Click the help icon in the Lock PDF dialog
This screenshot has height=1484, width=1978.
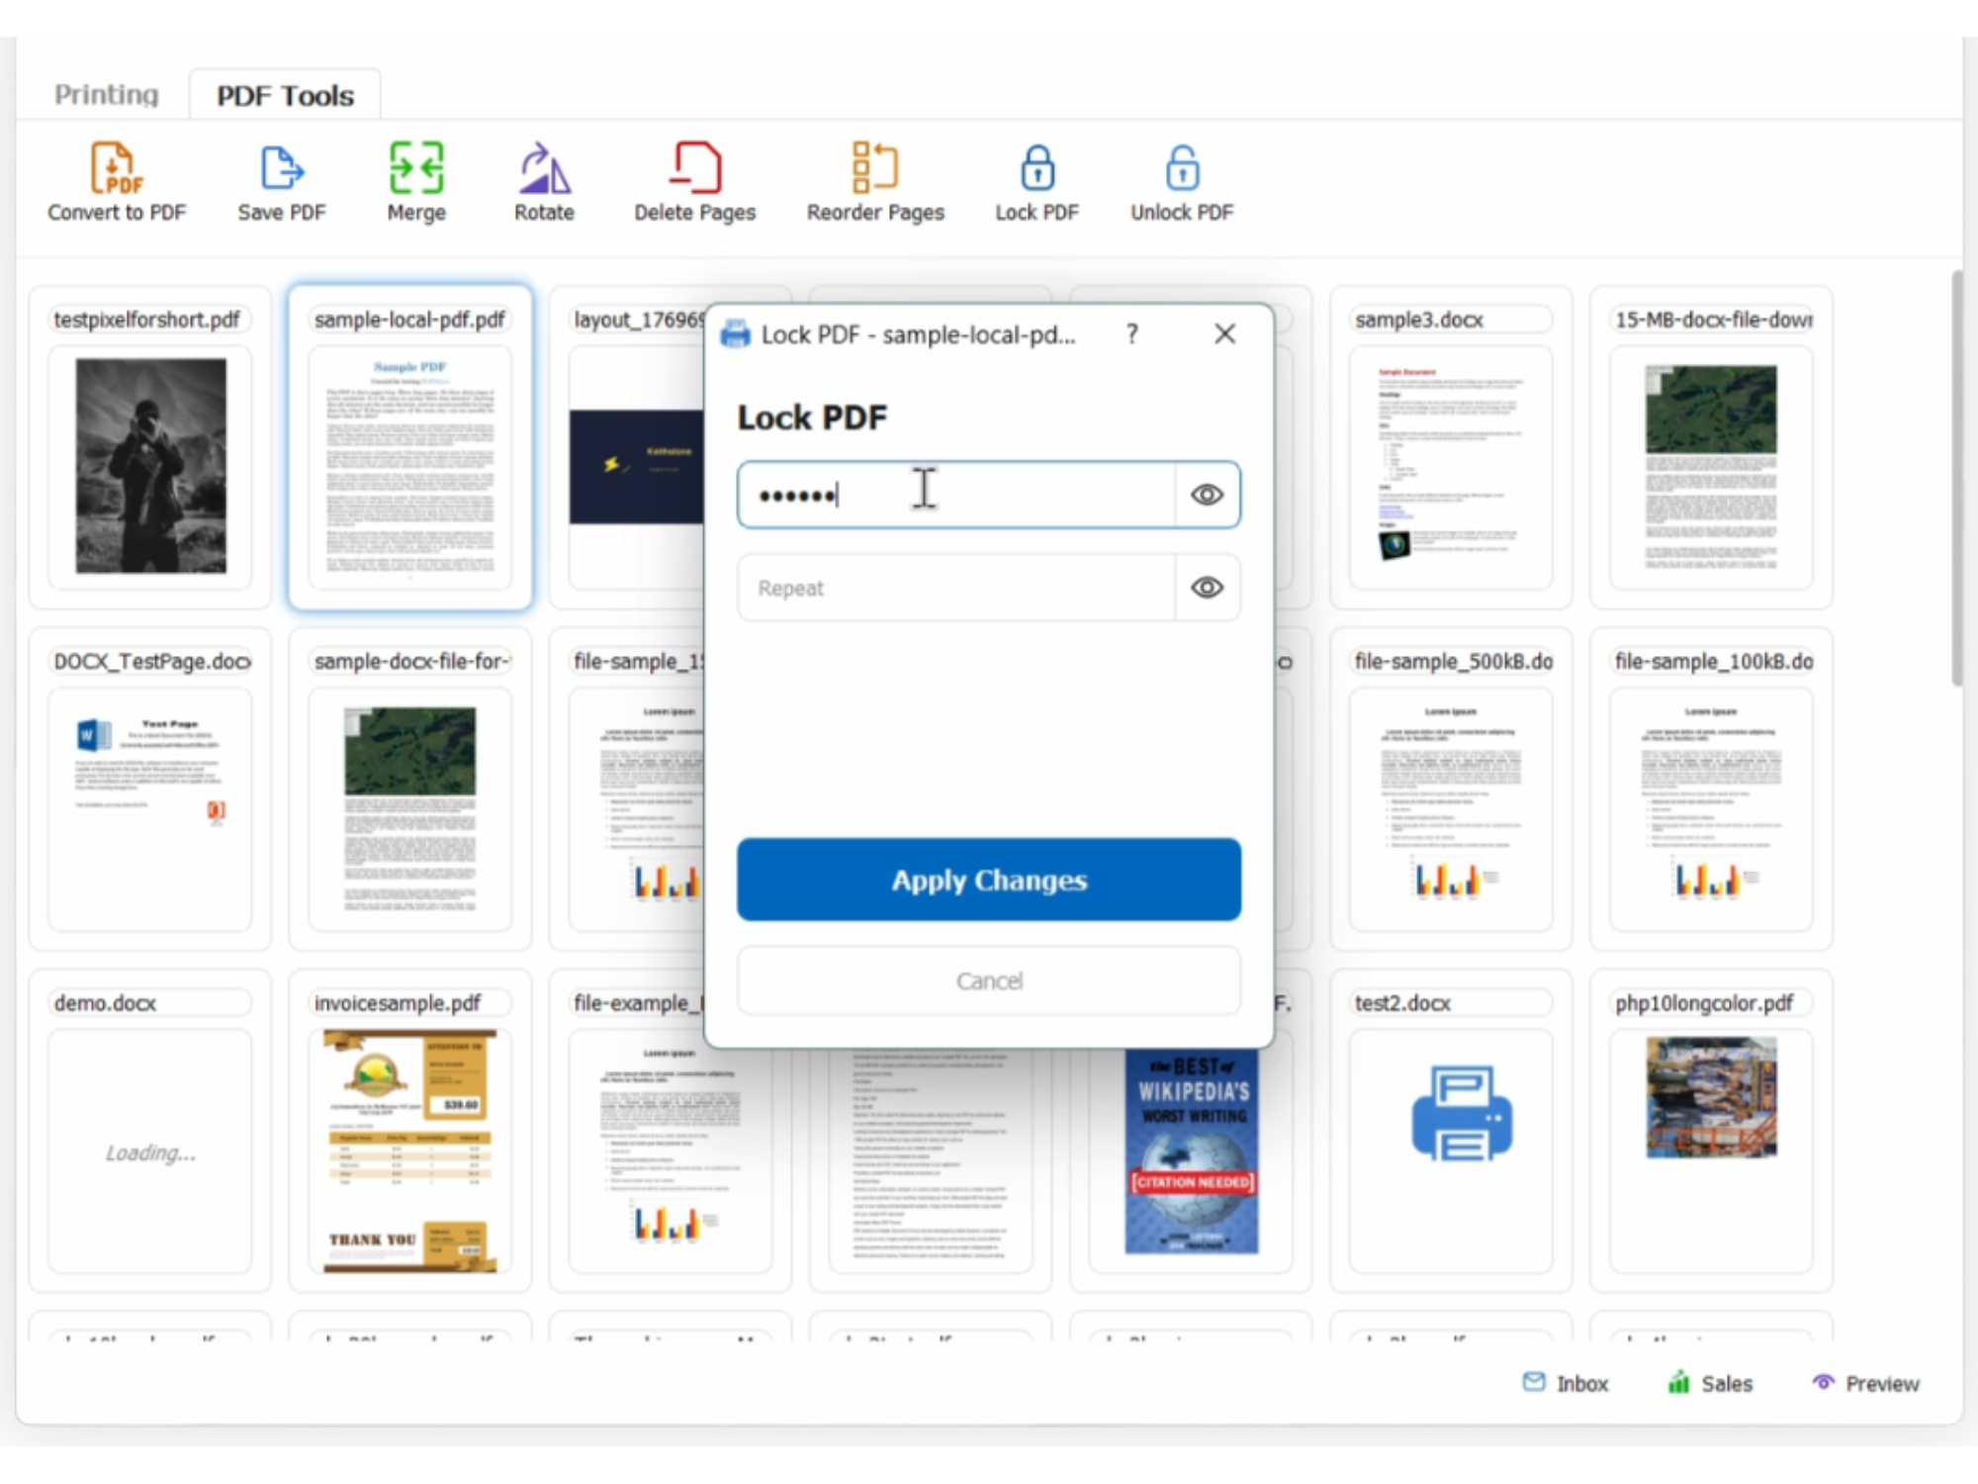(x=1130, y=334)
